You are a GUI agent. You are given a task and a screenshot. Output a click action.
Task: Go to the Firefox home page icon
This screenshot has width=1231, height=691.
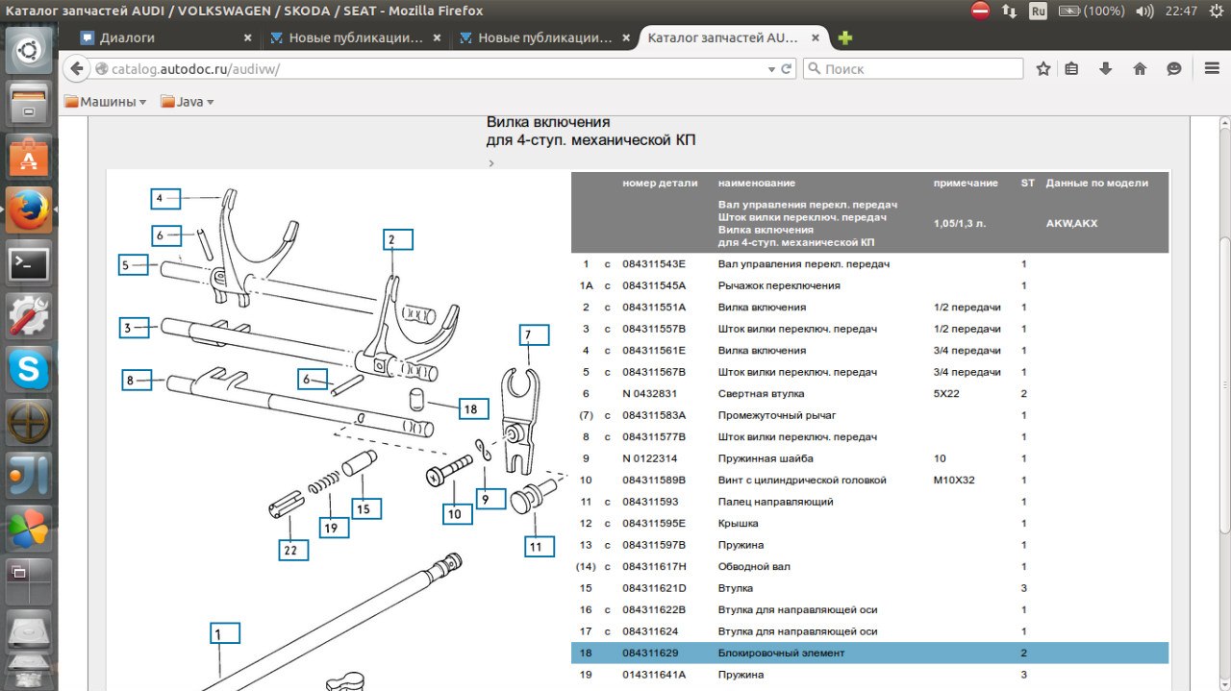[1140, 69]
